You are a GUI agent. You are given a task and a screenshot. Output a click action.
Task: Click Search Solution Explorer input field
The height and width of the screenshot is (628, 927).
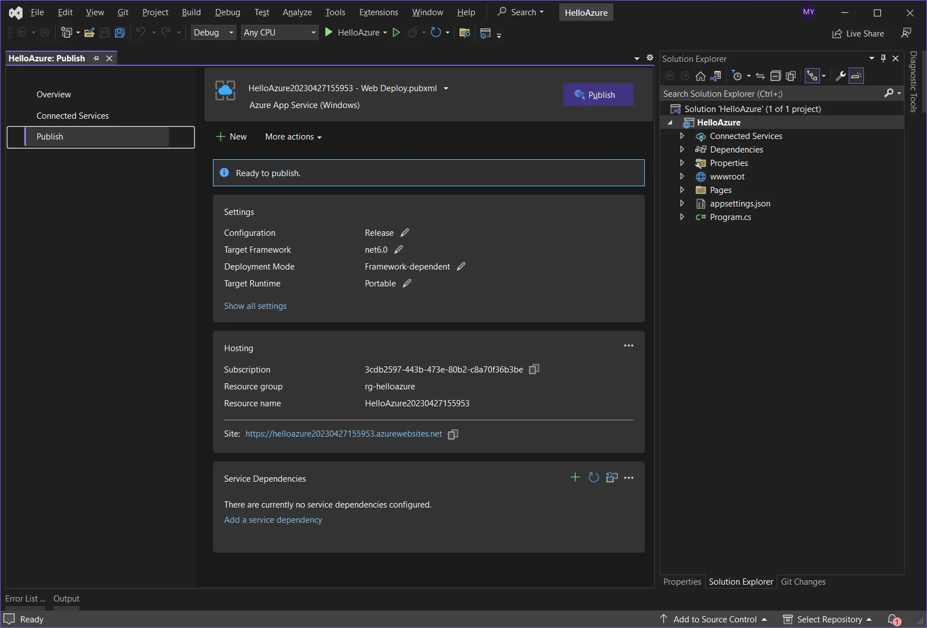pyautogui.click(x=772, y=93)
